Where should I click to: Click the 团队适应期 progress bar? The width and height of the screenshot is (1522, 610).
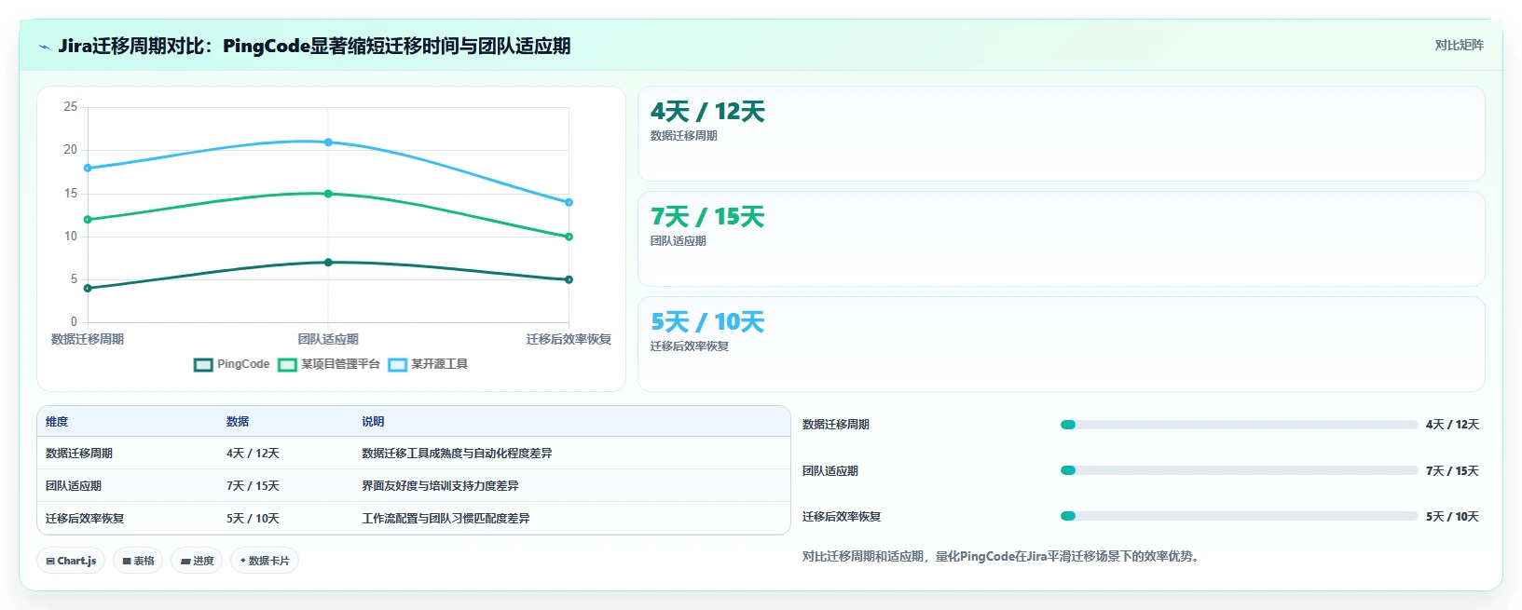tap(1239, 470)
